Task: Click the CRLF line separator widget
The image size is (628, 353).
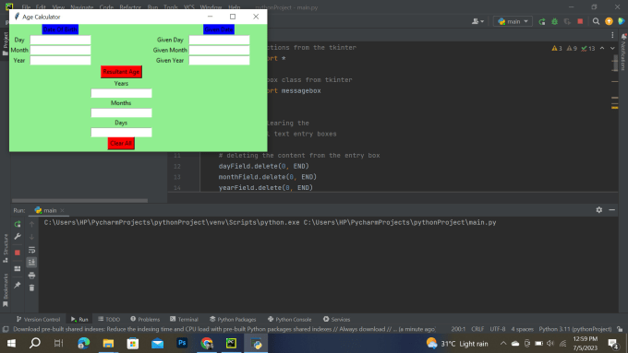Action: tap(477, 329)
